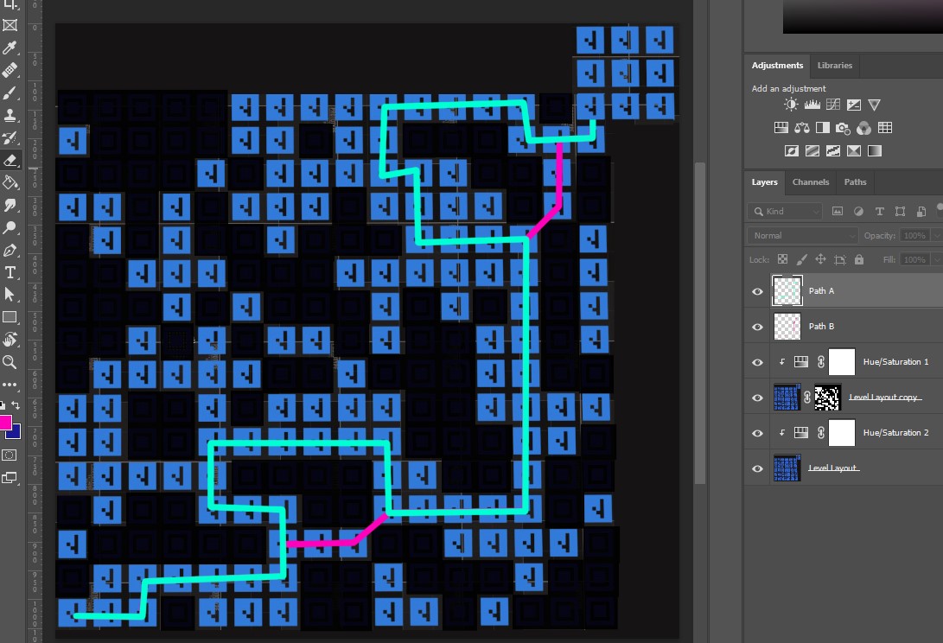Add a Brightness/Contrast adjustment
This screenshot has width=943, height=643.
pos(791,105)
